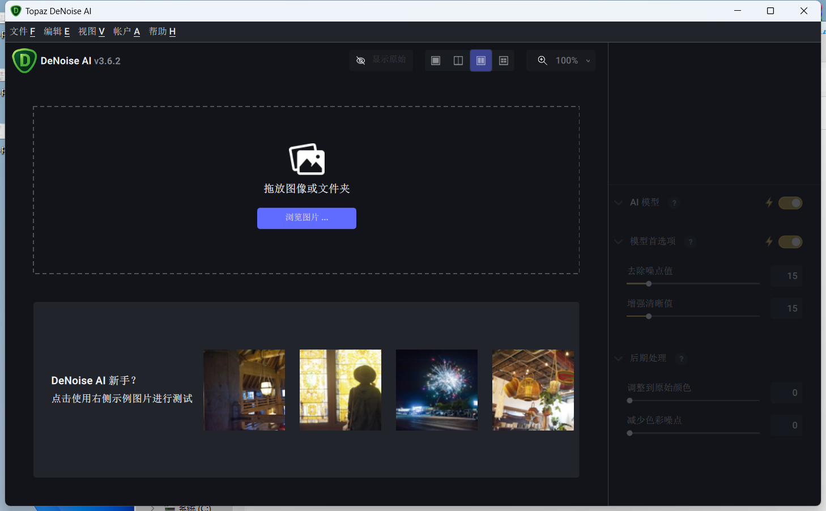Image resolution: width=826 pixels, height=511 pixels.
Task: Toggle the 模型首选项 auto switch
Action: [790, 242]
